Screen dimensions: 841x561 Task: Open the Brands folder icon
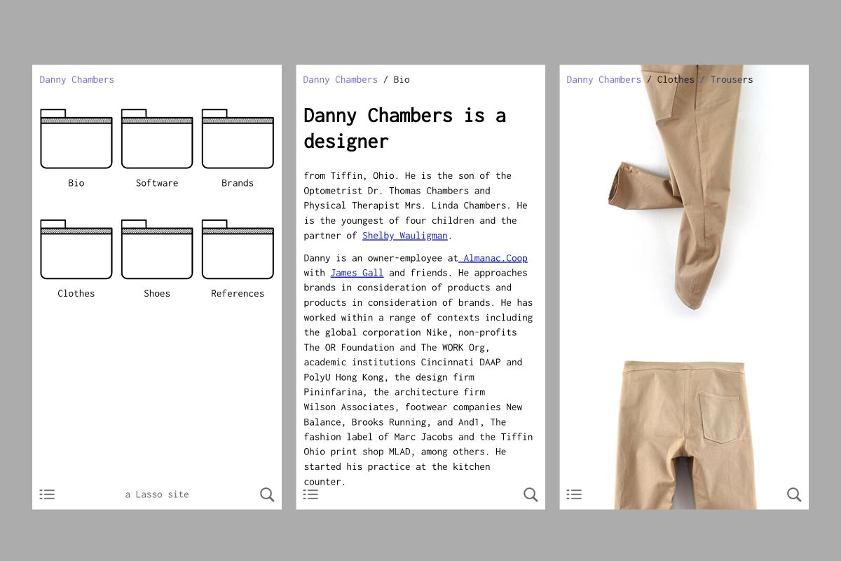[x=238, y=140]
